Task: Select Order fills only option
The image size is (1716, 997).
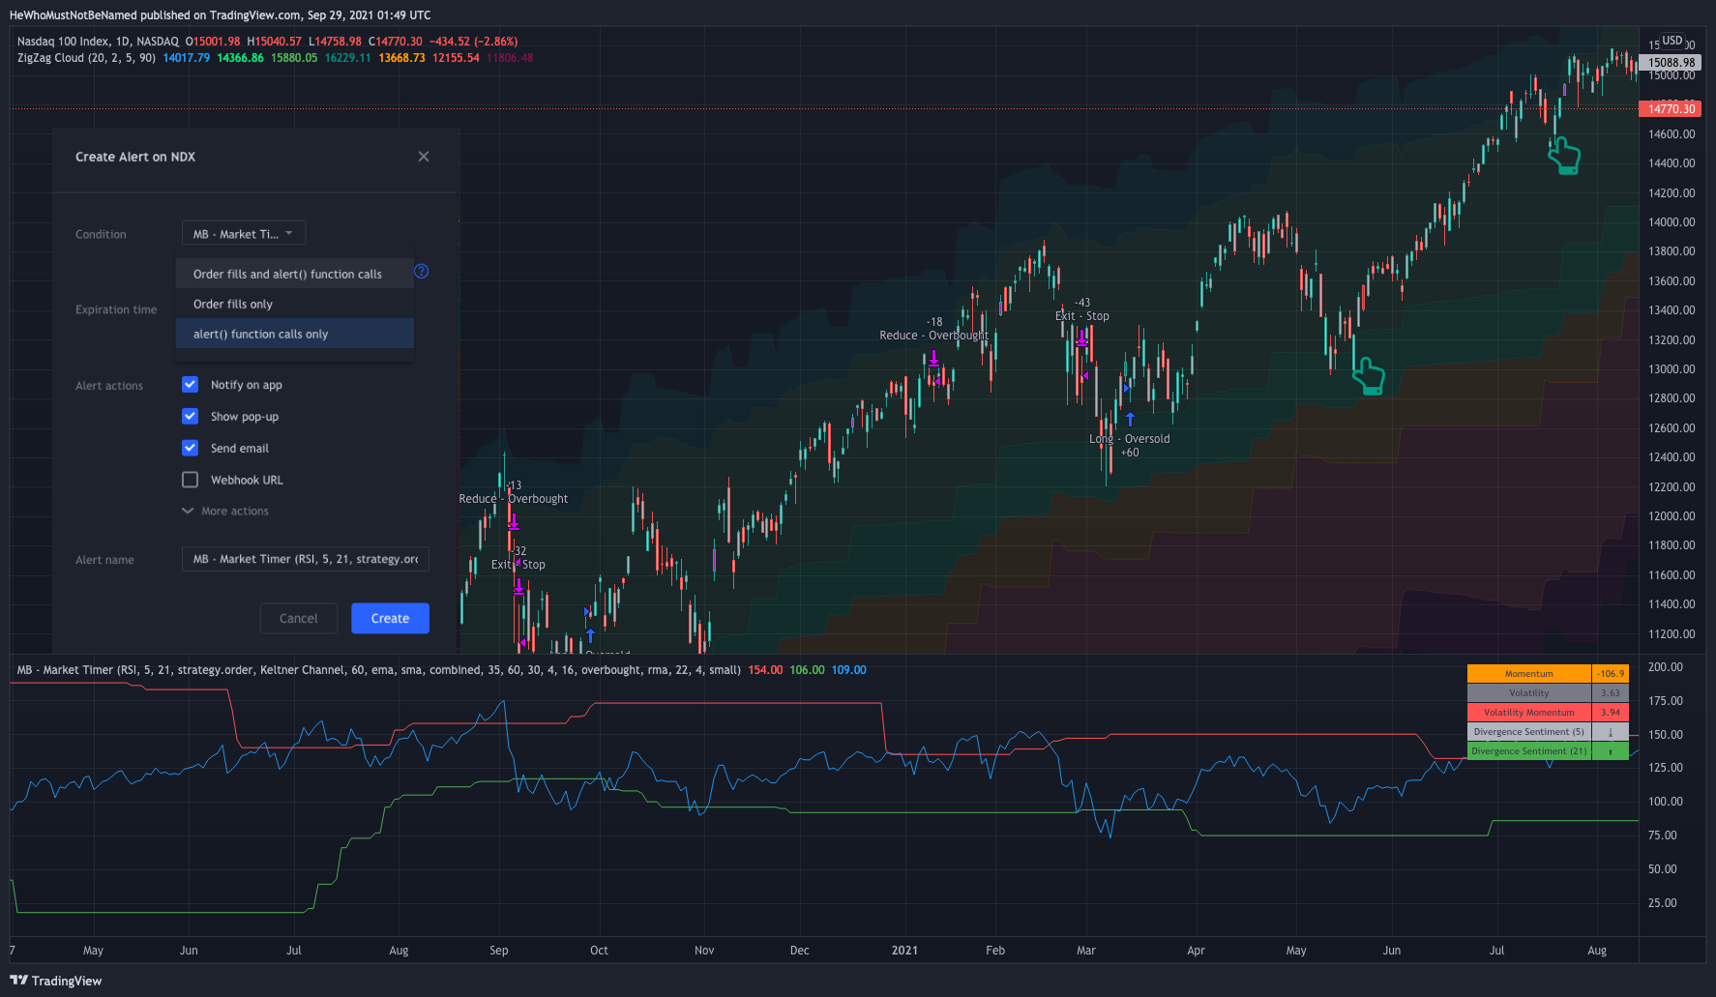Action: pos(294,304)
